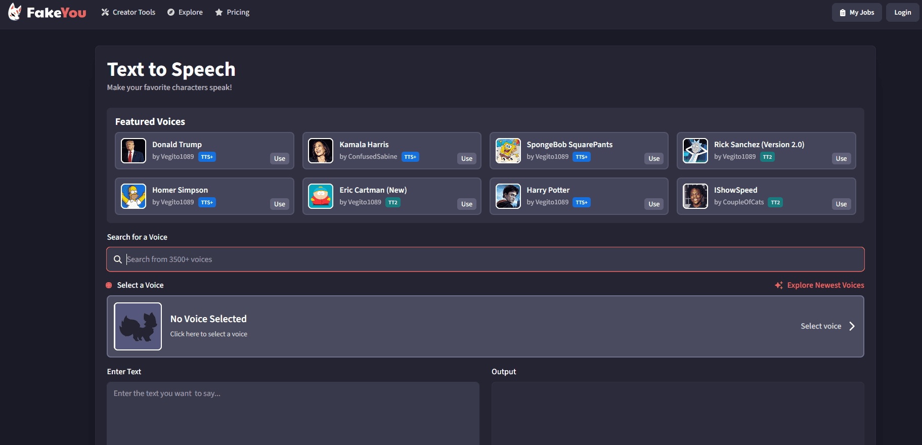Click TTS+ badge on Homer Simpson card
The width and height of the screenshot is (922, 445).
point(207,202)
